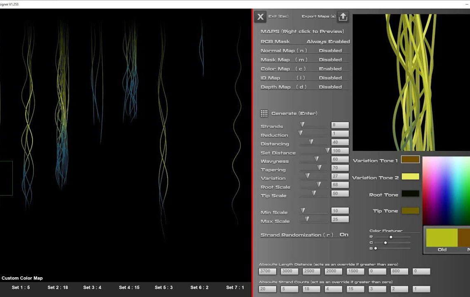Click the first Absolute Length Distance field showing 3700
Image resolution: width=470 pixels, height=297 pixels.
tap(267, 271)
